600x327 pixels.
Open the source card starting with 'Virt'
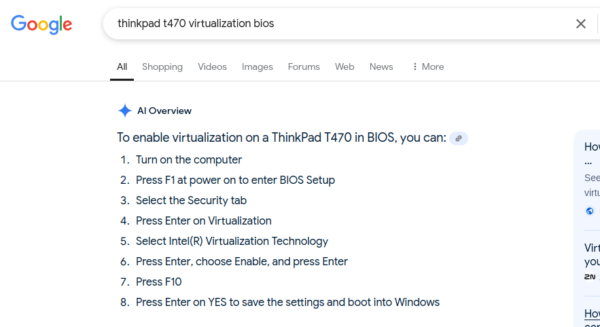pos(592,255)
